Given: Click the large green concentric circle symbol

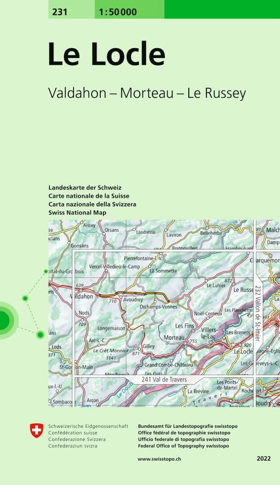Looking at the screenshot, I should pyautogui.click(x=3, y=320).
